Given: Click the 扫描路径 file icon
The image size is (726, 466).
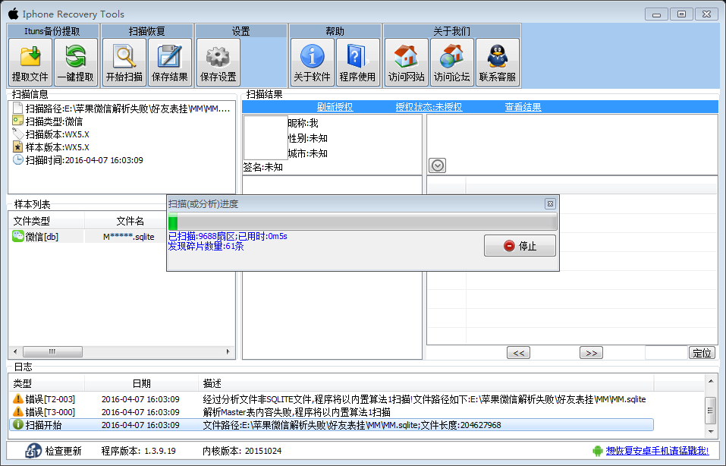Looking at the screenshot, I should tap(17, 109).
